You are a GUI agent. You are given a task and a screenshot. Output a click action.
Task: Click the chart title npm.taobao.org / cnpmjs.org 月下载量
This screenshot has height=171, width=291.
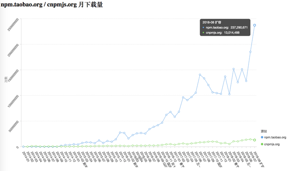coord(52,4)
